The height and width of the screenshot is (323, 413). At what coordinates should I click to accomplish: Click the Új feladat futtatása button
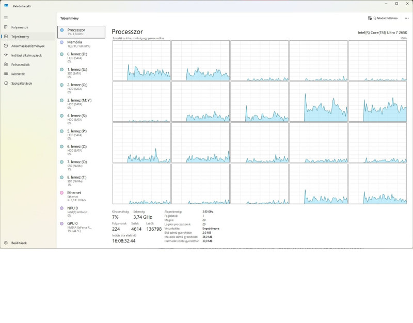(383, 18)
